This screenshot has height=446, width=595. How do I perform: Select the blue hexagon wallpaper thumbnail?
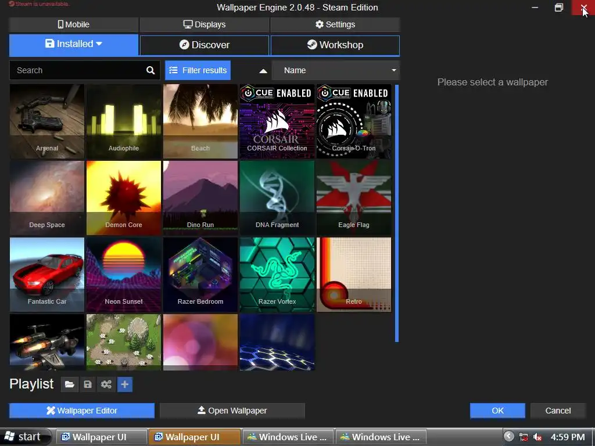(277, 342)
